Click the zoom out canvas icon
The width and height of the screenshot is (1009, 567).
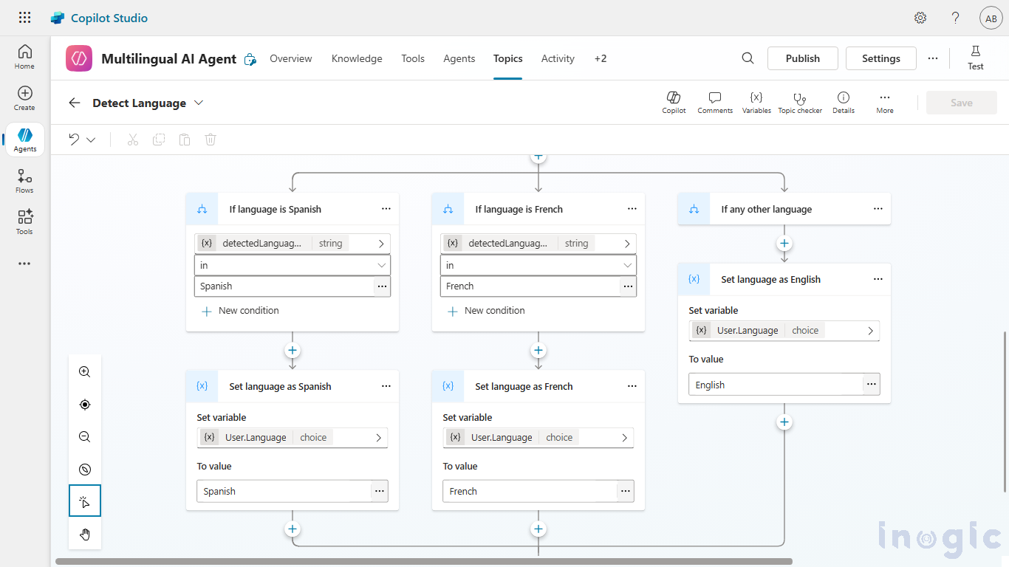[85, 437]
